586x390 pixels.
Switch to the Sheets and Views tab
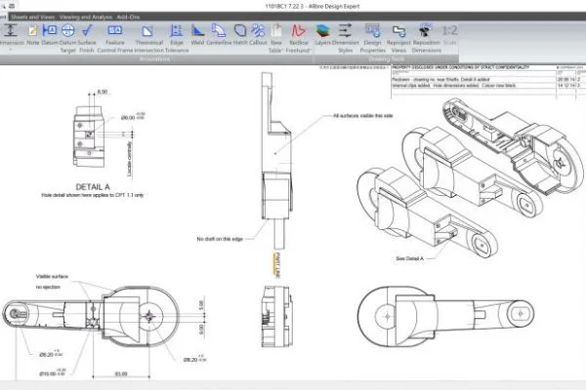tap(33, 17)
